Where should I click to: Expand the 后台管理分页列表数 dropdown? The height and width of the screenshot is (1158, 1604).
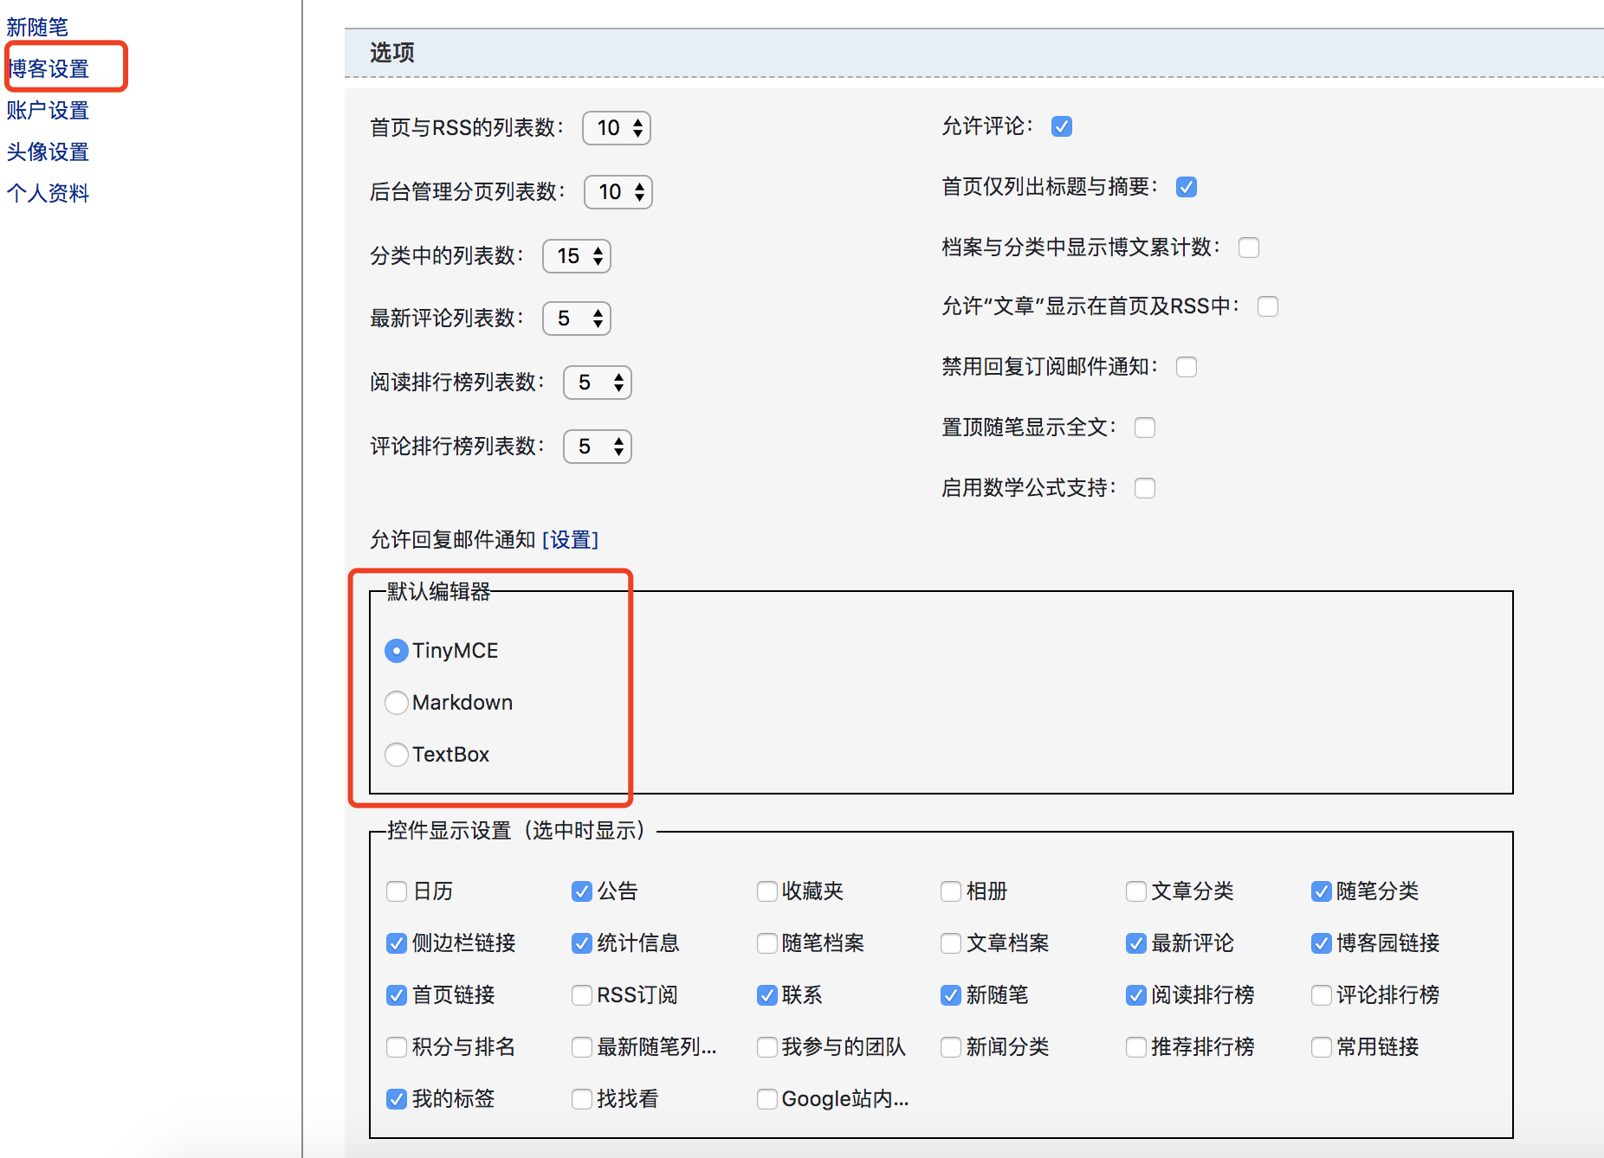tap(618, 192)
